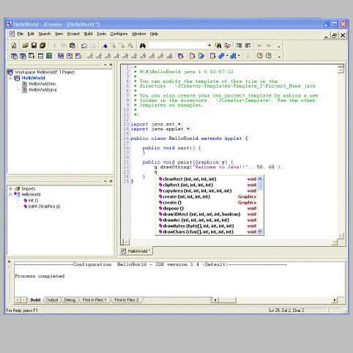Open first toolbar's options arrow
The height and width of the screenshot is (353, 353).
pos(278,46)
